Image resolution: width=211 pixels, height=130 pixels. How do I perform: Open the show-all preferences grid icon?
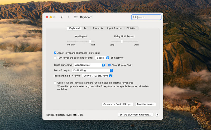coord(76,17)
